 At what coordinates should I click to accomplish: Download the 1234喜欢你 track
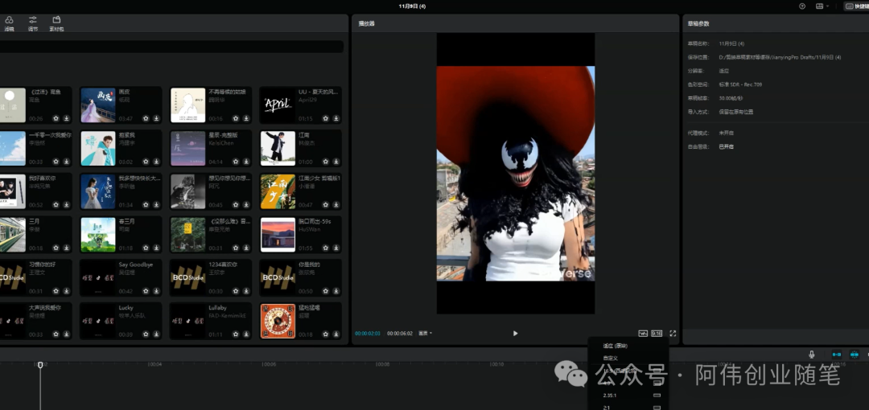(246, 291)
